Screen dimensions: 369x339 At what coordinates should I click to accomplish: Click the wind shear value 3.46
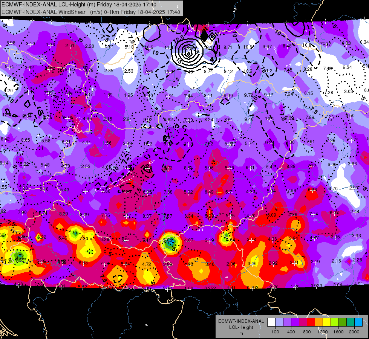click(252, 264)
